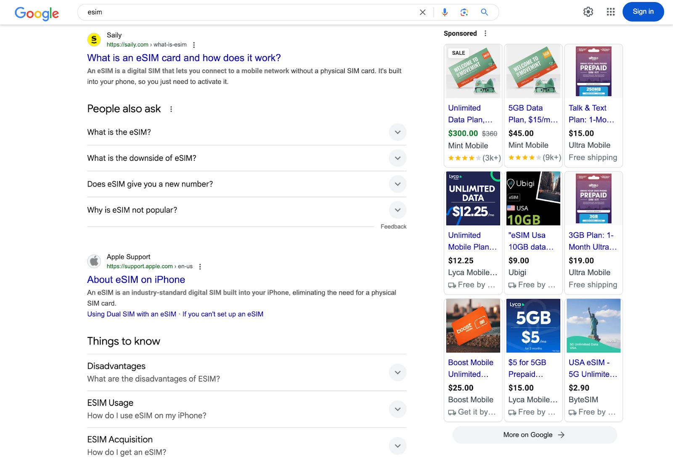673x463 pixels.
Task: Open 'Unlimited Data Plan' Mint Mobile listing
Action: coord(470,114)
